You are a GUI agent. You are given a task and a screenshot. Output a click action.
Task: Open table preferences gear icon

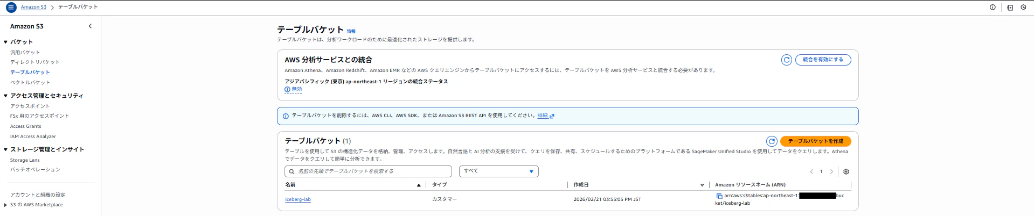click(846, 171)
